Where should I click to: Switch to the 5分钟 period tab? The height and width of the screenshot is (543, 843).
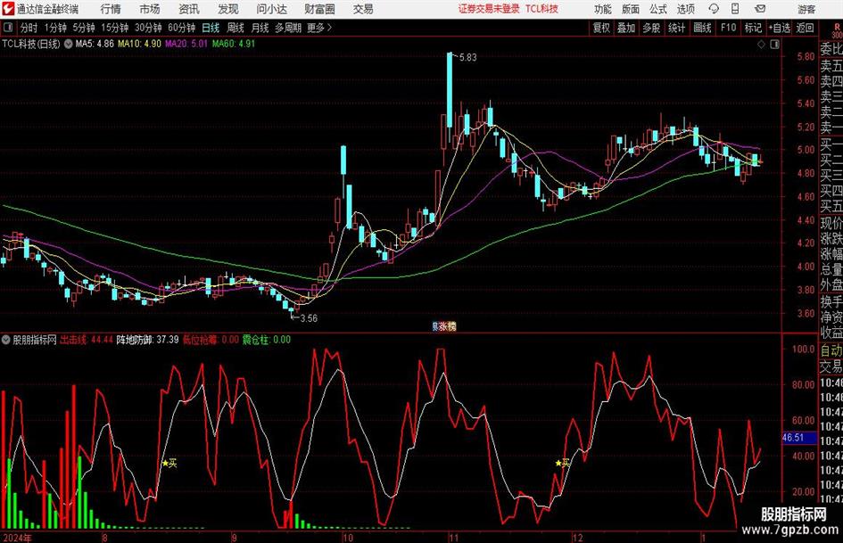84,28
